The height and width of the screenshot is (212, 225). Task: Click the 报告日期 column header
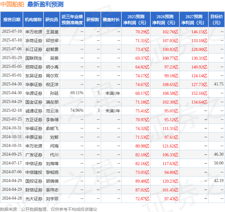(x=11, y=20)
